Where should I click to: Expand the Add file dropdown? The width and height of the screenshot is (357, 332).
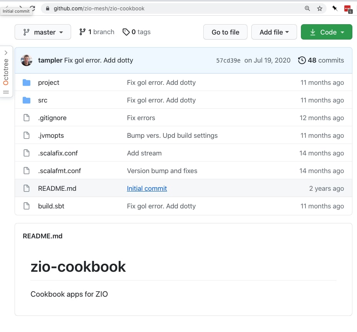pos(274,32)
